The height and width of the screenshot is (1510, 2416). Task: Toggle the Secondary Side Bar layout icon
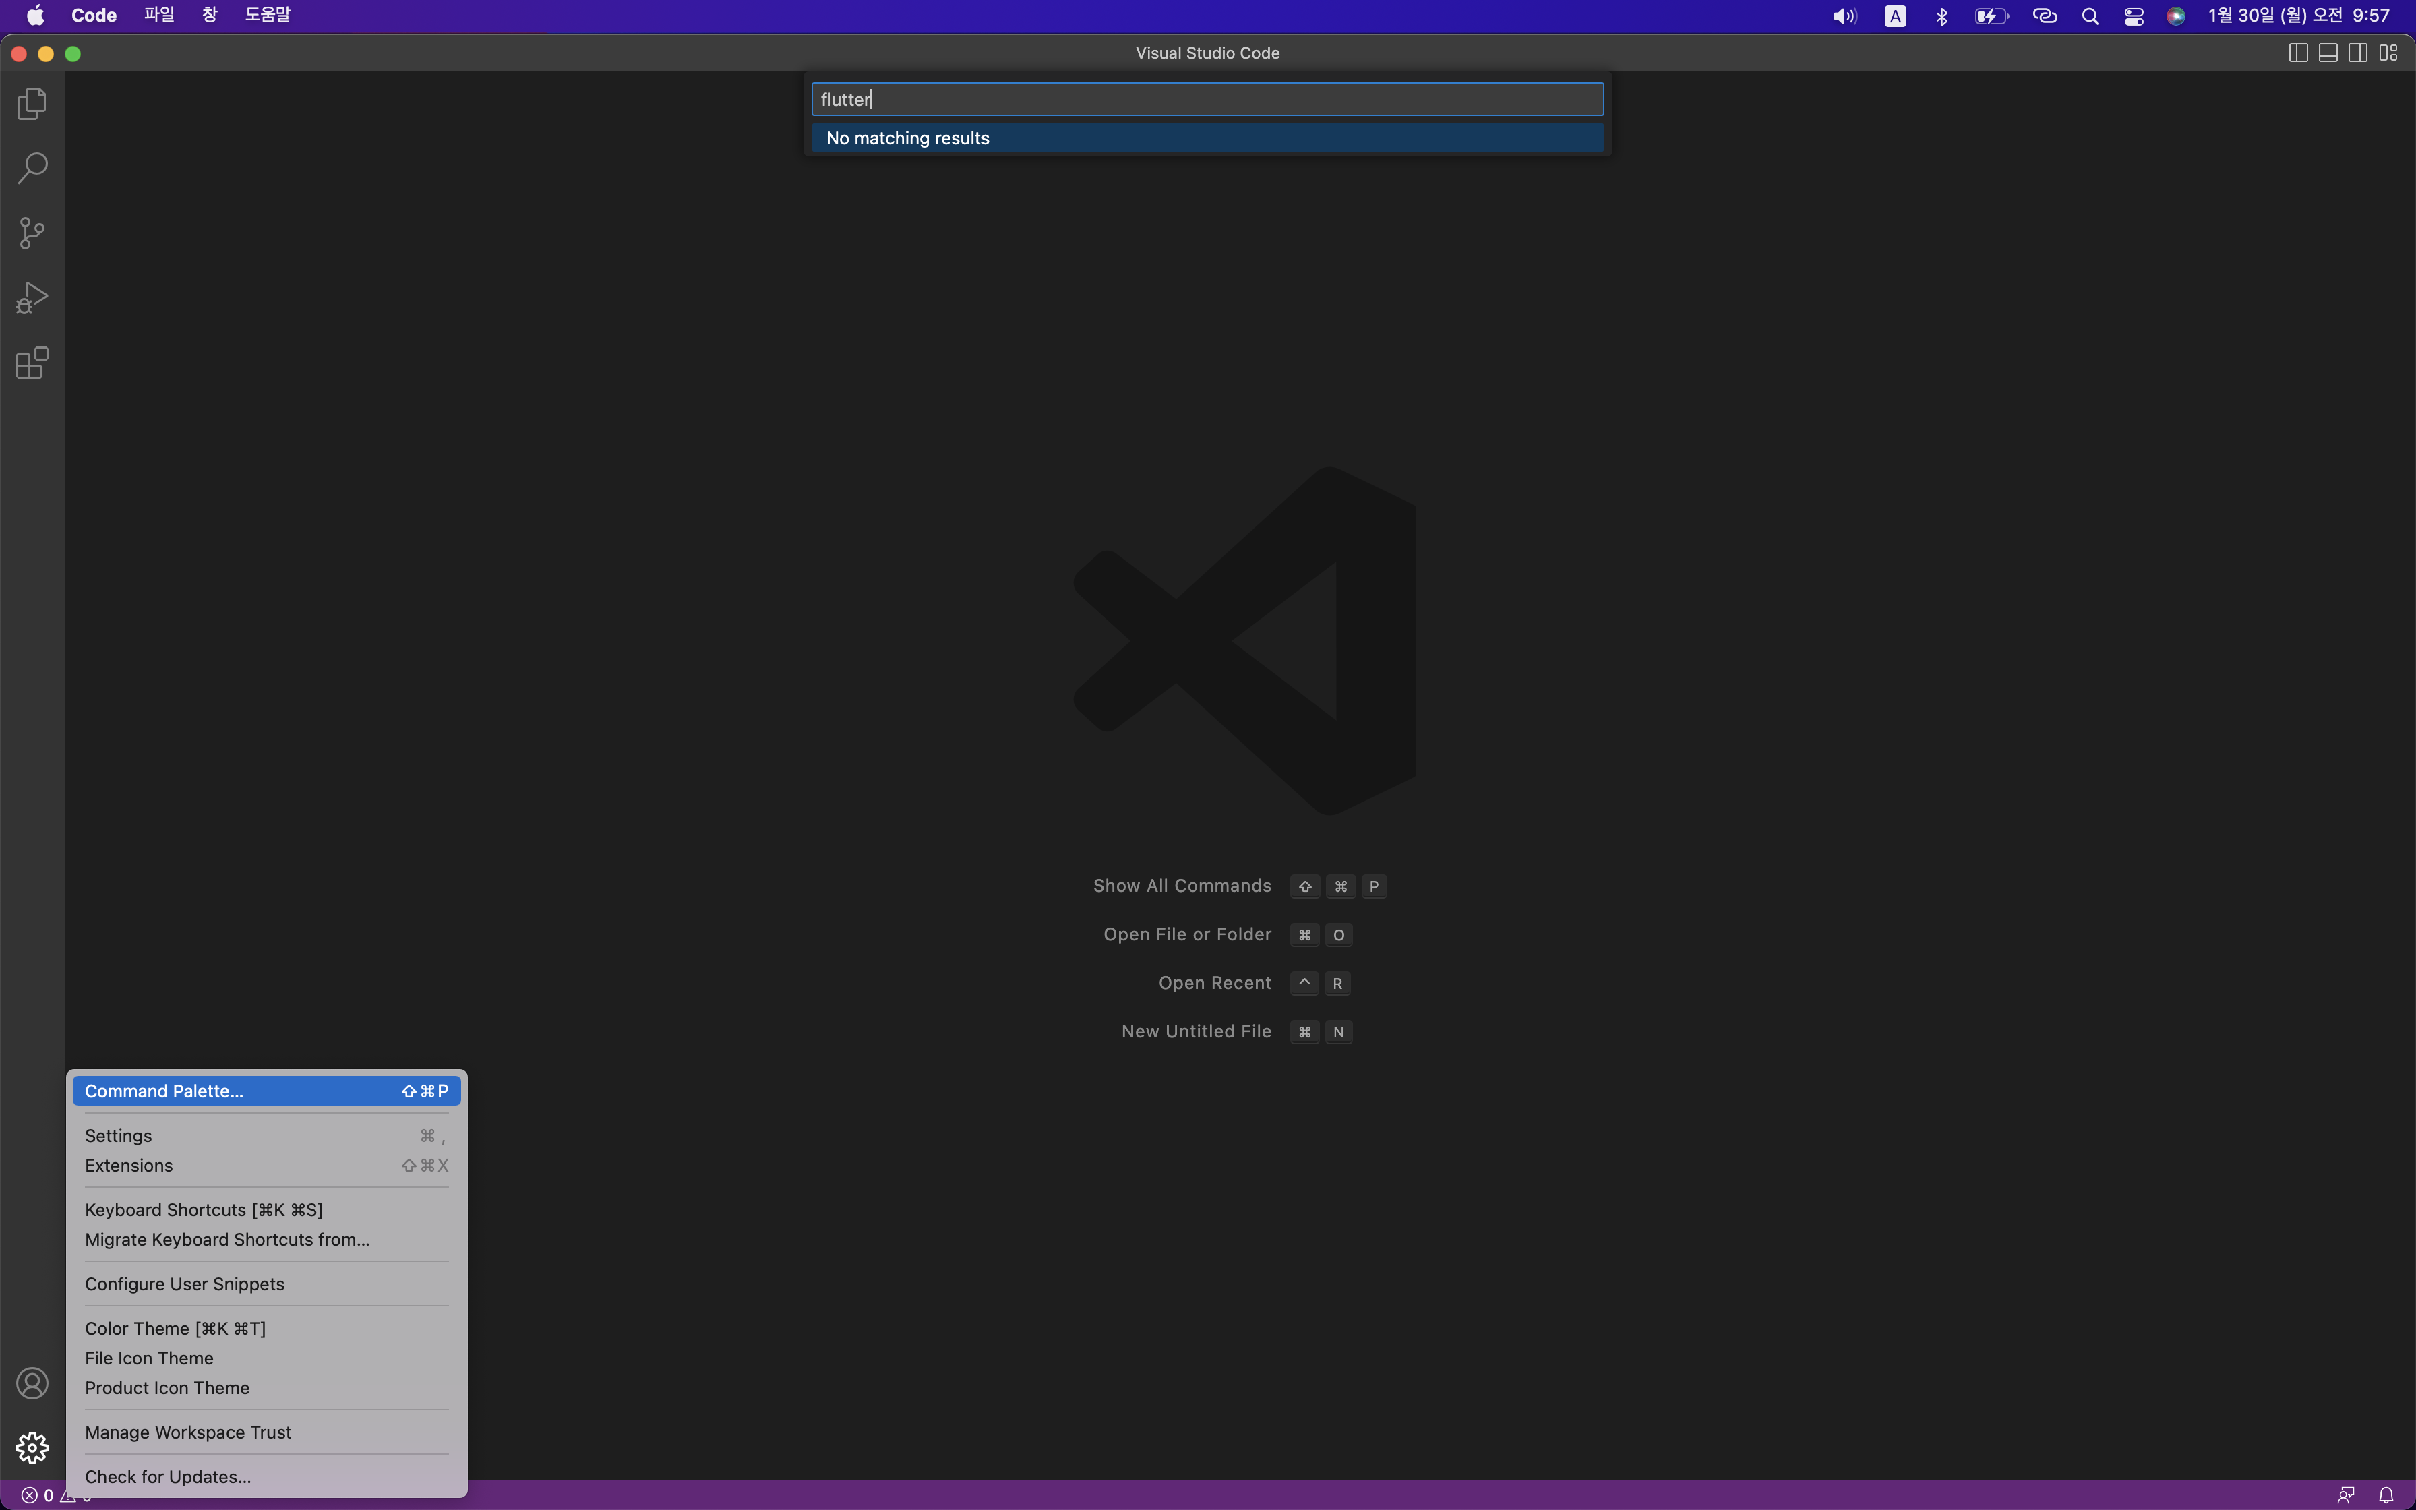[x=2357, y=53]
